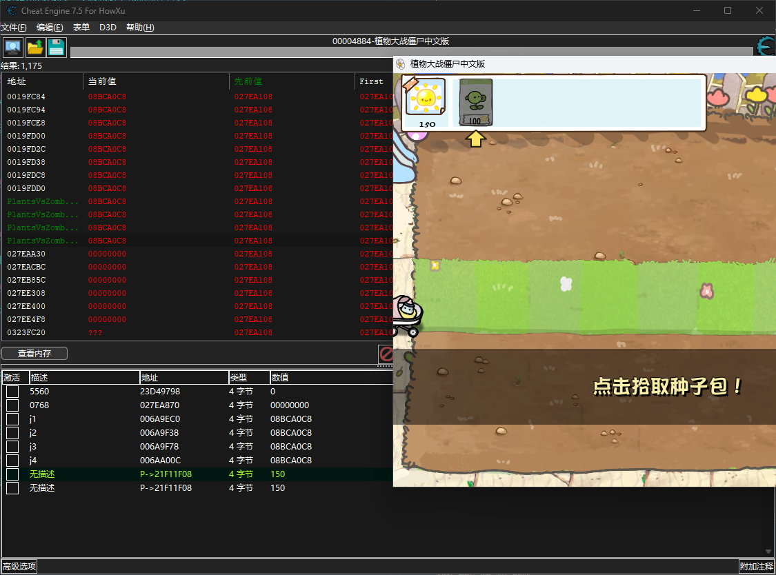Toggle the active checkbox for j1
The image size is (776, 575).
(12, 419)
